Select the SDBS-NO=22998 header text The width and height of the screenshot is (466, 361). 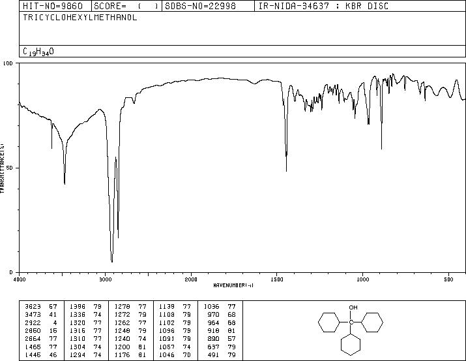point(200,6)
